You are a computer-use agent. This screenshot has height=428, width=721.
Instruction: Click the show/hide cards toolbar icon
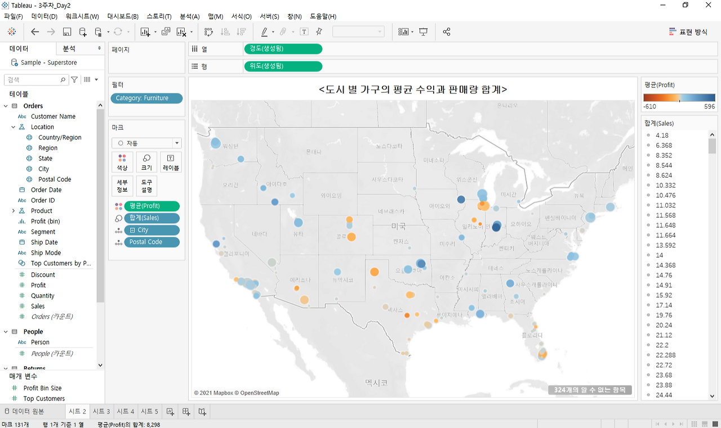403,32
